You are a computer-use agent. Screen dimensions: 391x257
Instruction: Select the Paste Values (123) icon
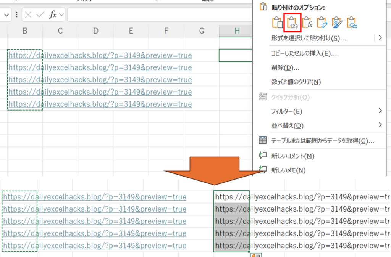pos(292,22)
